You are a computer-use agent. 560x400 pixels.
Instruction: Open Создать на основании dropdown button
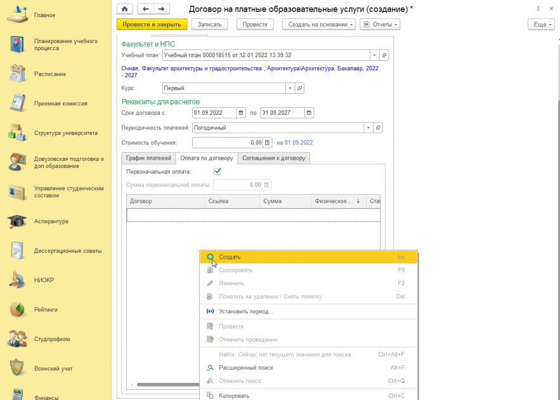coord(319,25)
